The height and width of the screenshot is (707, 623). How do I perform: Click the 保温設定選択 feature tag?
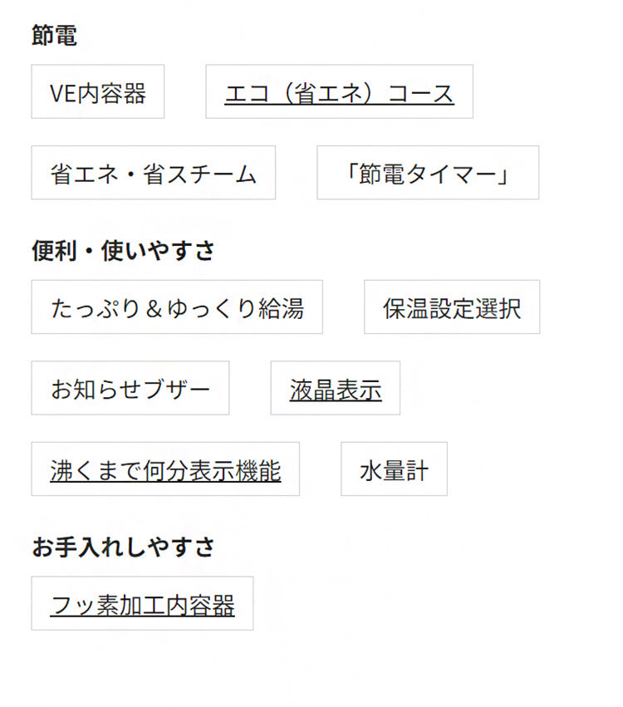[452, 307]
